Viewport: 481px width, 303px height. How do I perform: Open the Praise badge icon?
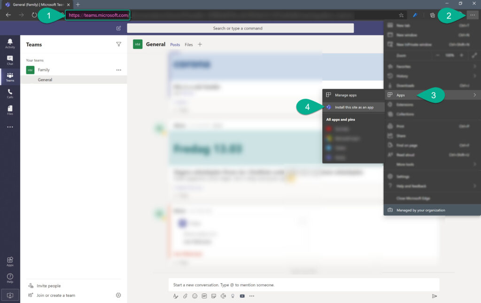(x=233, y=296)
